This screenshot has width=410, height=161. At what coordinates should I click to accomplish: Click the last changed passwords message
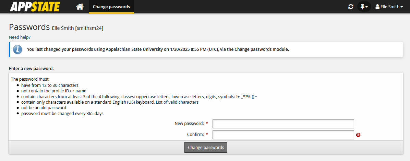(158, 49)
